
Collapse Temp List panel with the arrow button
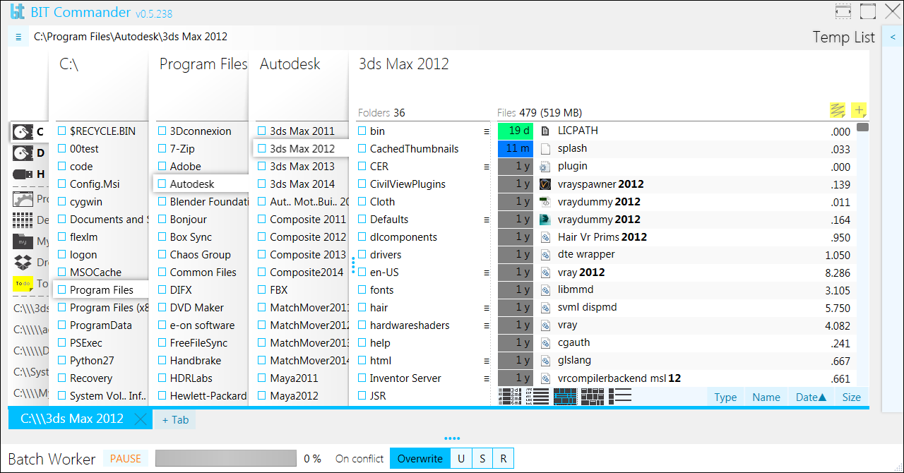[x=892, y=37]
